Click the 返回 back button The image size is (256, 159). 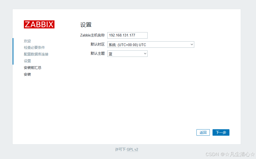203,132
